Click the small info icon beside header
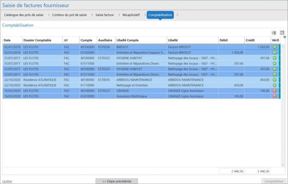 [285, 37]
